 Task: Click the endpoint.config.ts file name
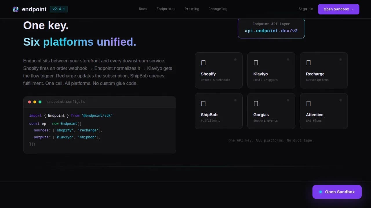coord(66,102)
